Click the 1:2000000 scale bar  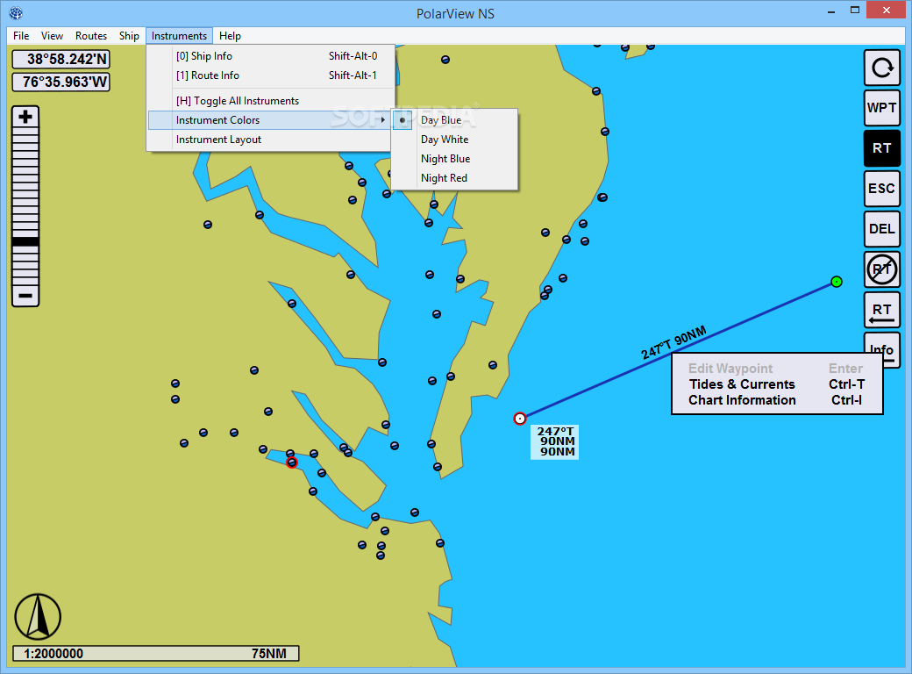156,653
